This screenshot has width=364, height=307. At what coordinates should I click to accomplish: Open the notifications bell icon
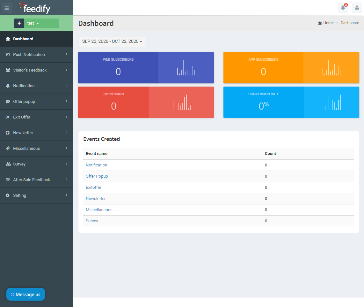tap(343, 8)
